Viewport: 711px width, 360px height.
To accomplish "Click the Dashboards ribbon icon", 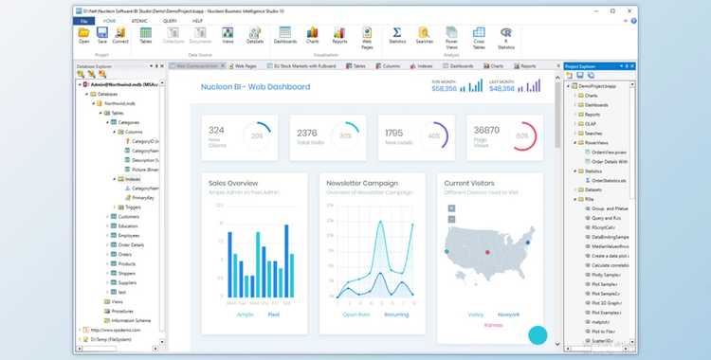I will [x=285, y=36].
